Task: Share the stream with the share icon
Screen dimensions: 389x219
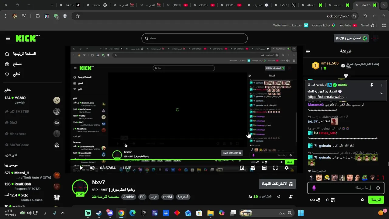Action: 279,197
